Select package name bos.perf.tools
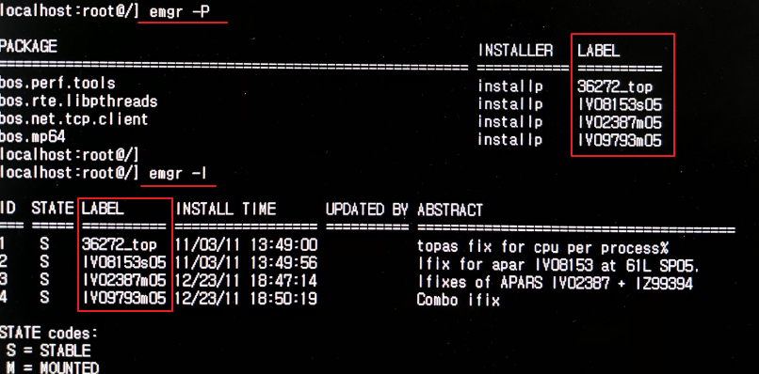 click(57, 84)
